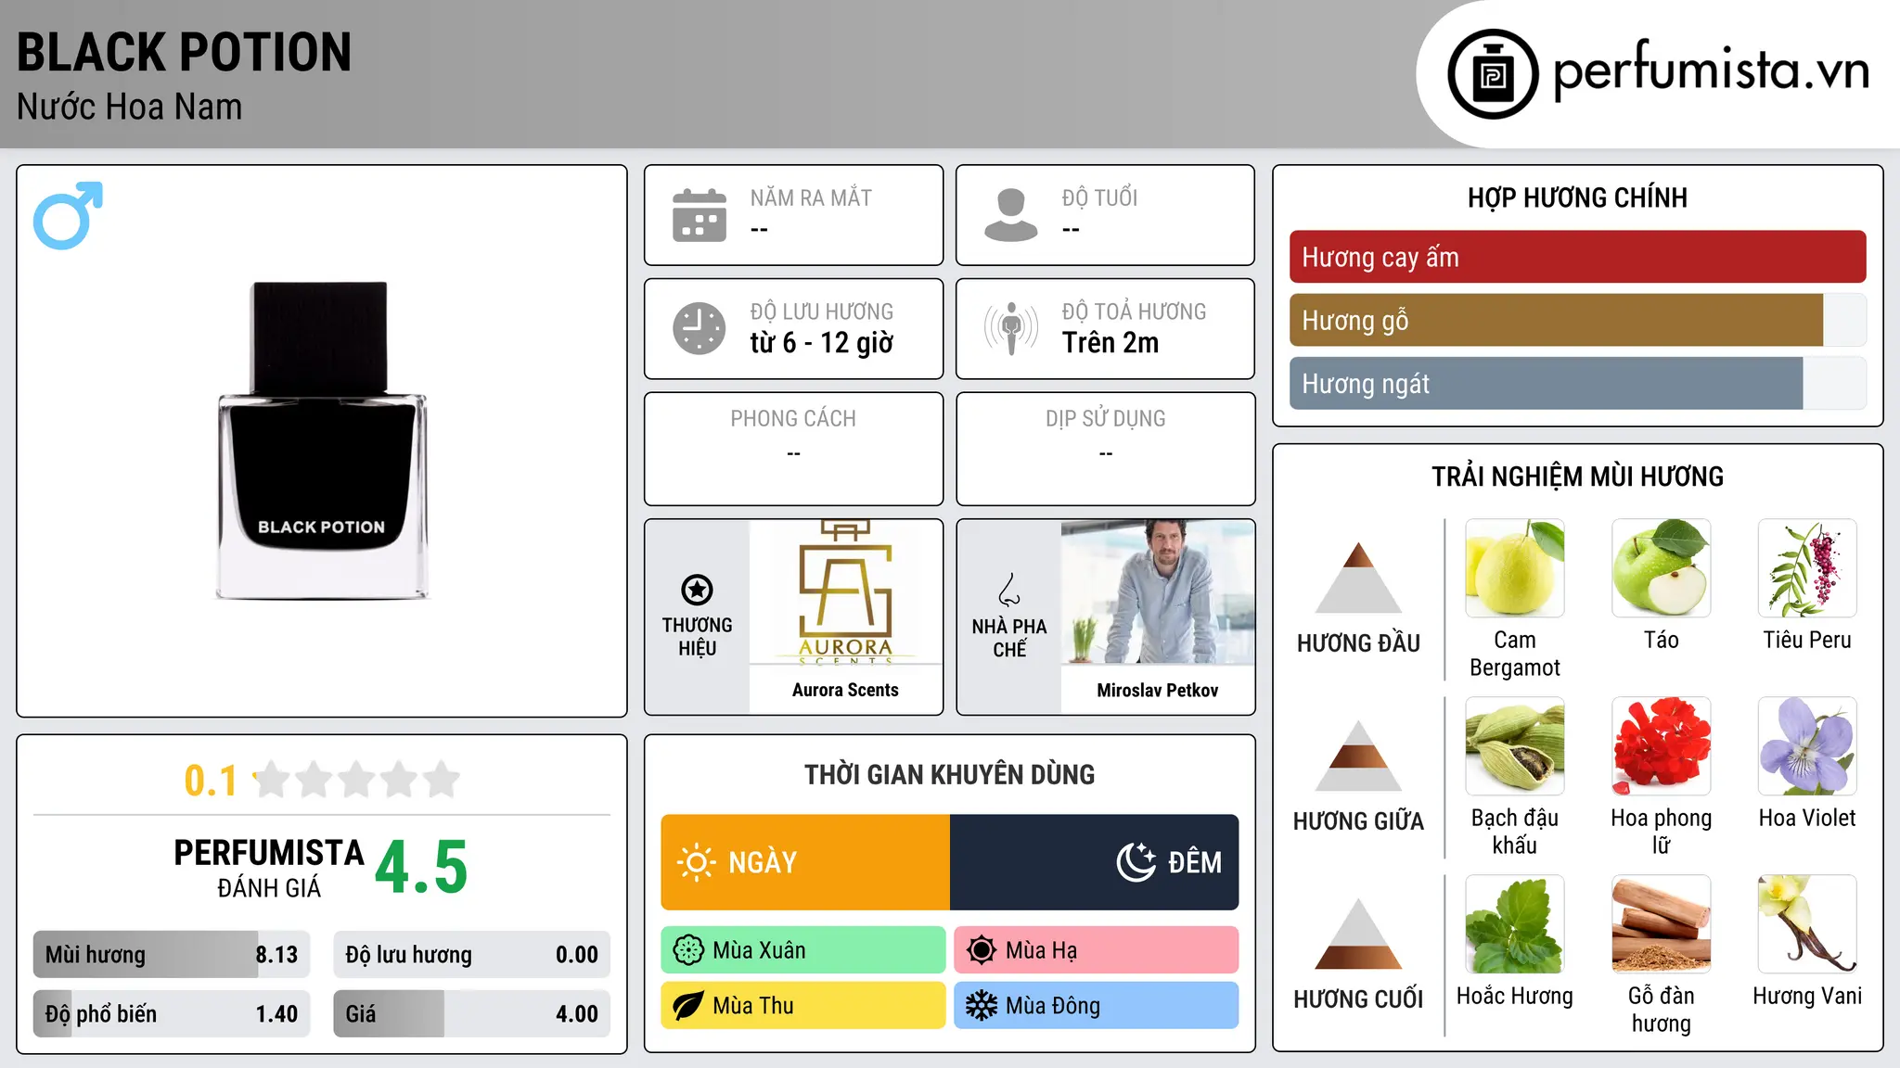Click the TRẢI NGHIỆM MÙI HƯƠNG heading
Screen dimensions: 1900x1068
point(1578,477)
